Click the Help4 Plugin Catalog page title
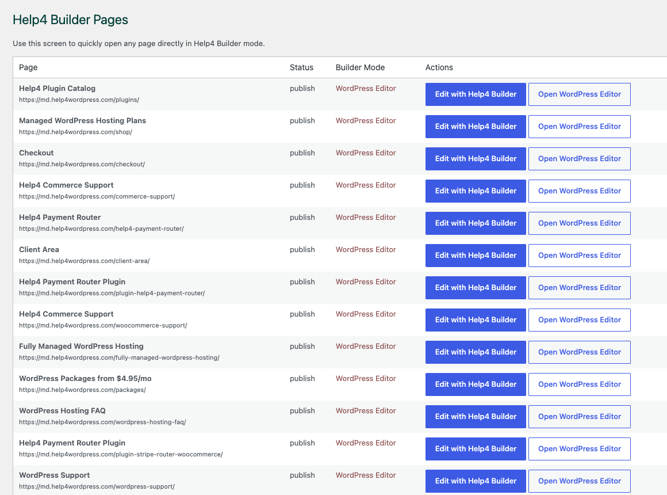 tap(57, 88)
